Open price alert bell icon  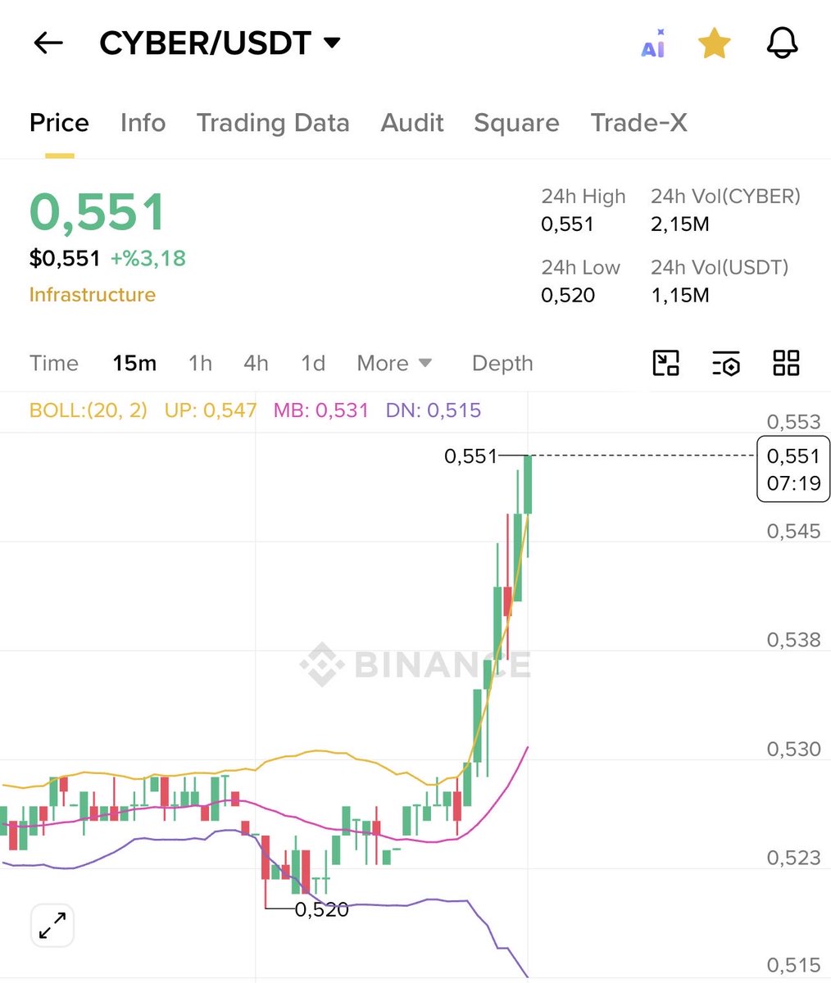point(782,43)
